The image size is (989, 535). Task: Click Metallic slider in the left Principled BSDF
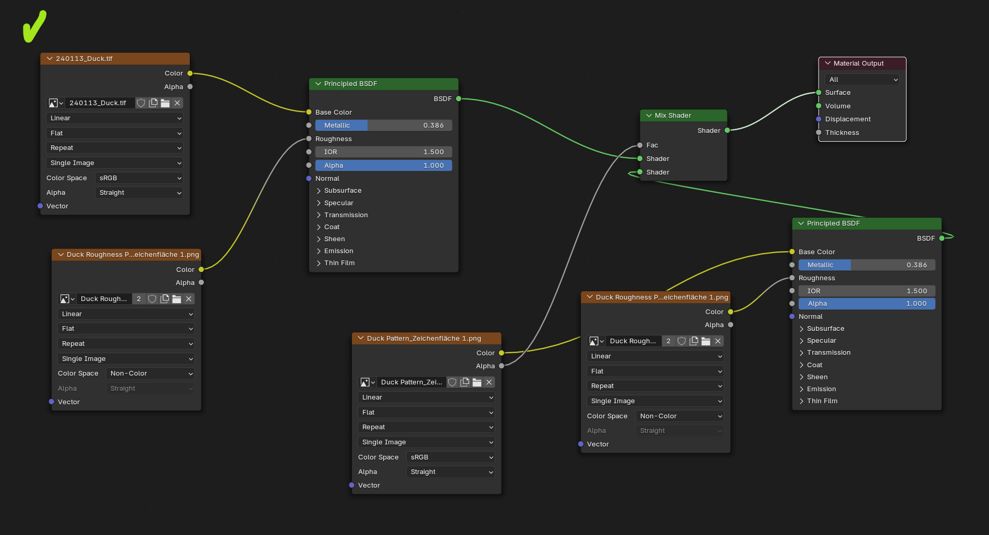(383, 126)
